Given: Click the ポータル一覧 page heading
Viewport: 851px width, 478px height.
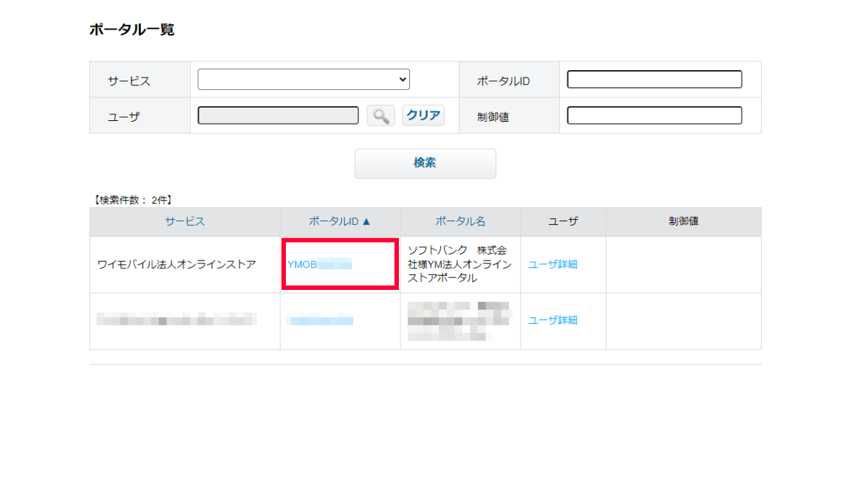Looking at the screenshot, I should [131, 30].
